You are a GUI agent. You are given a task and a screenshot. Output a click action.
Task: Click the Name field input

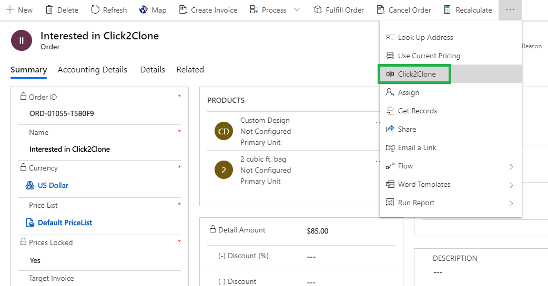(x=100, y=149)
